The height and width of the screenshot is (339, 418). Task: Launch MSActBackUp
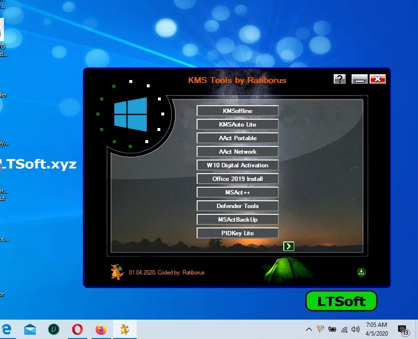(x=237, y=220)
